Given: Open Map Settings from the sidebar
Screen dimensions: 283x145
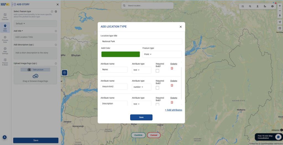Looking at the screenshot, I should click(x=5, y=50).
